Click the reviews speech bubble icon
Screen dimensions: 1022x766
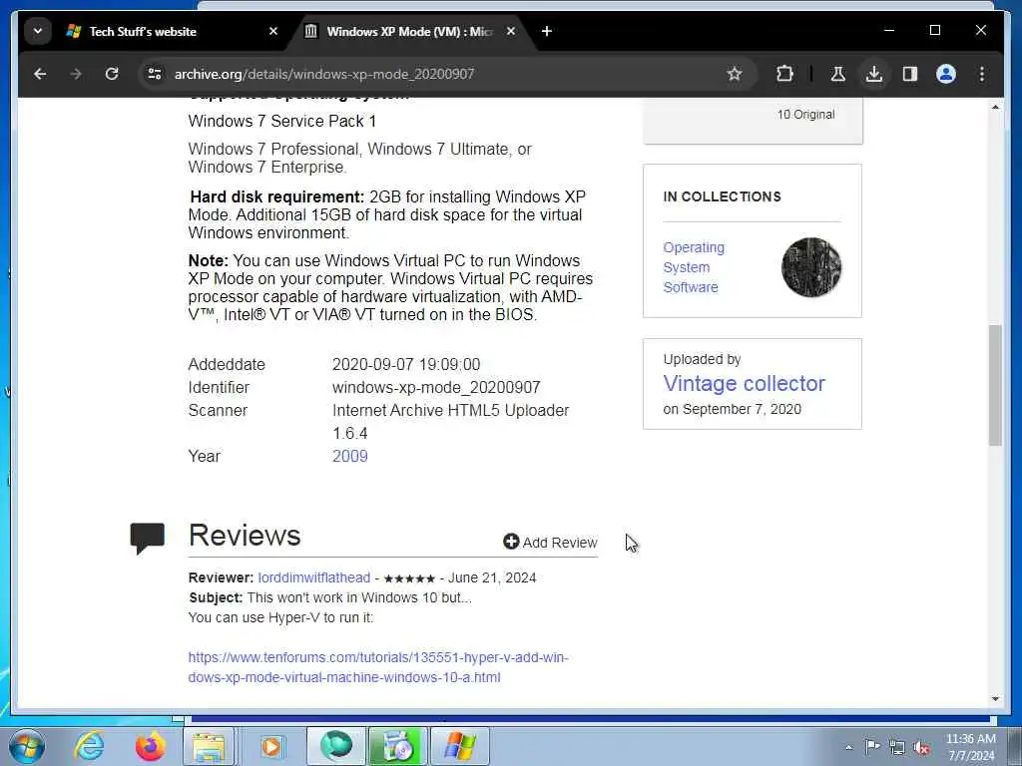[x=148, y=538]
